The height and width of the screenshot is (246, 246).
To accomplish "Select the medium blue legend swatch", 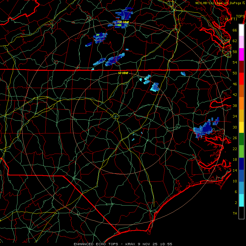I will pos(241,176).
